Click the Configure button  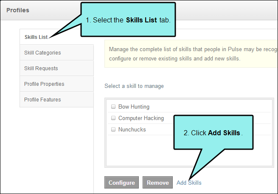coord(122,182)
